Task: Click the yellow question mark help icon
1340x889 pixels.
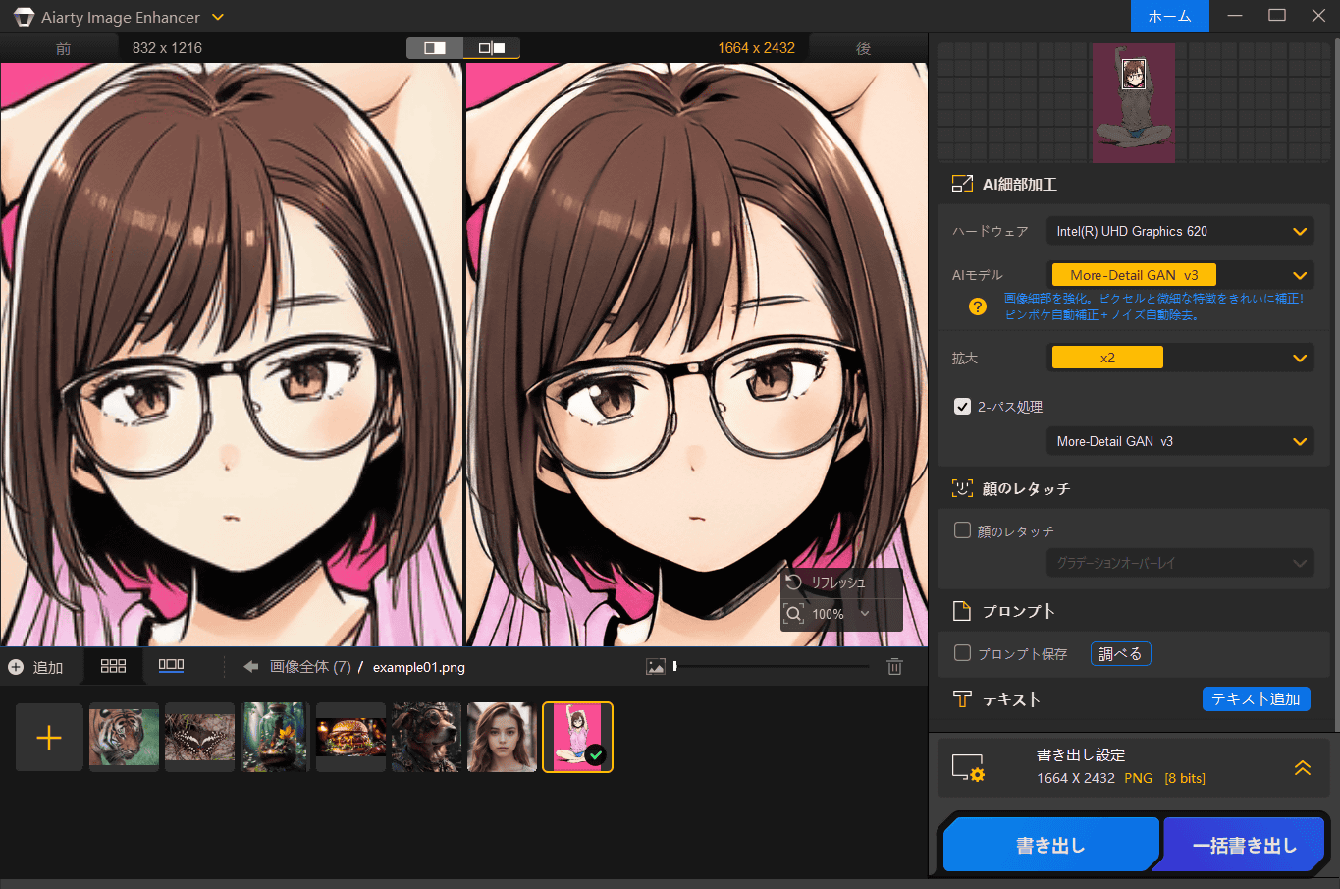Action: tap(977, 306)
